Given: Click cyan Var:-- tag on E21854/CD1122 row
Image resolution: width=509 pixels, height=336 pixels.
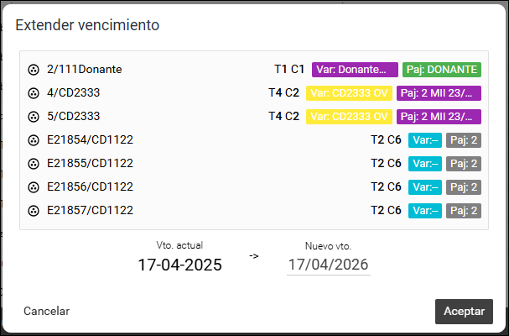Looking at the screenshot, I should (425, 140).
